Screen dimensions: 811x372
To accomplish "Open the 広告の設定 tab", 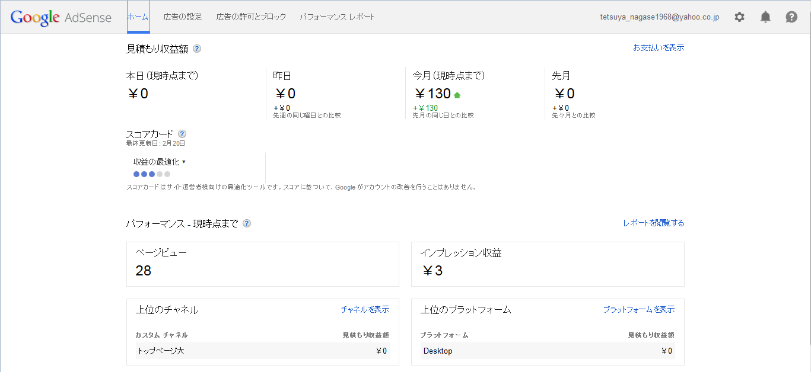I will point(183,17).
